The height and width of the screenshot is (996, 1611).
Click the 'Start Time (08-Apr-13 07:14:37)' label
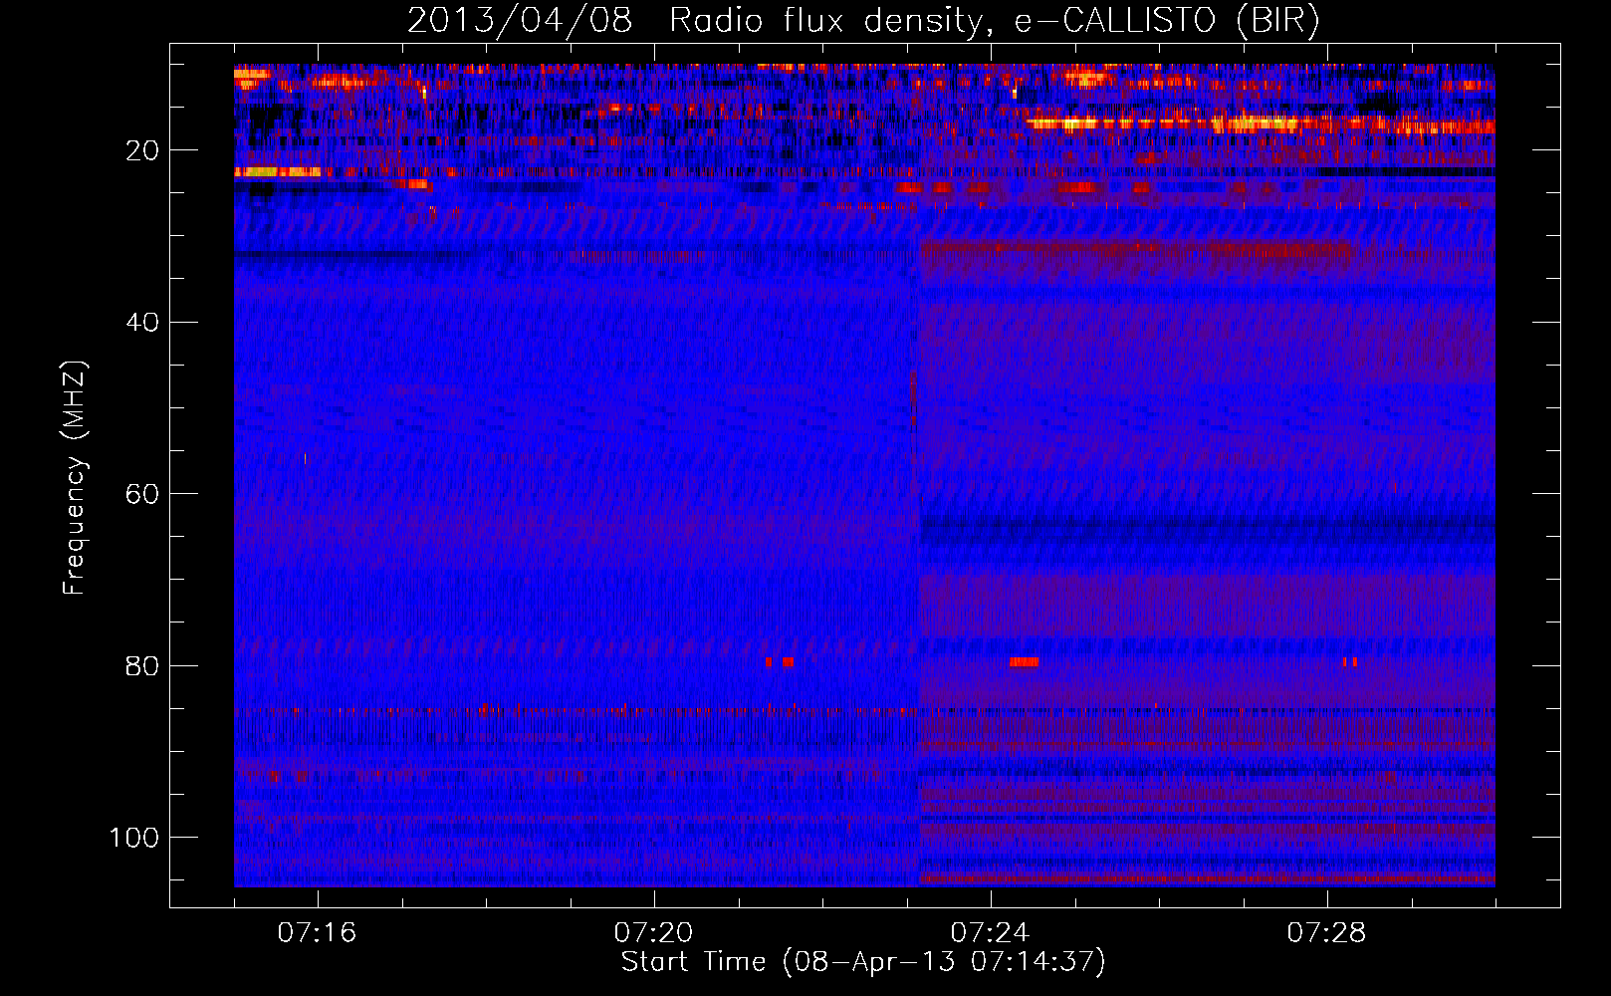[x=863, y=962]
